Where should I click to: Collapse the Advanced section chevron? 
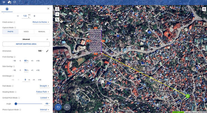pyautogui.click(x=47, y=39)
